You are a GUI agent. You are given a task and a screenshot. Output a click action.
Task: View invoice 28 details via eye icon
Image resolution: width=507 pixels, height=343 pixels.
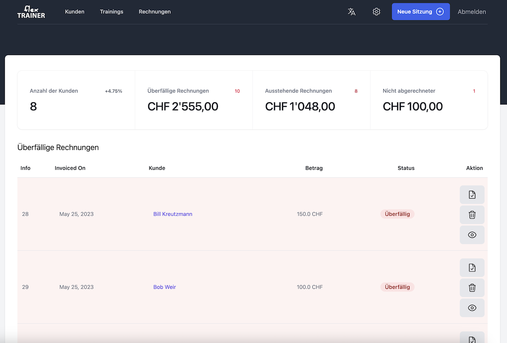[x=472, y=235]
